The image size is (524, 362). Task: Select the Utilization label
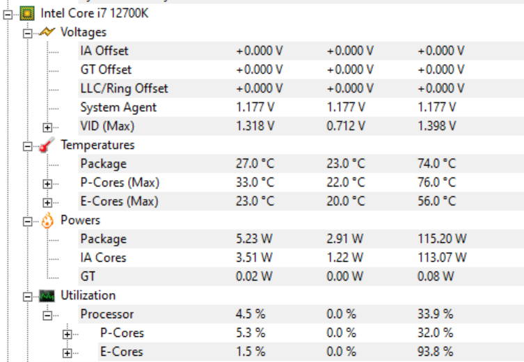coord(88,295)
